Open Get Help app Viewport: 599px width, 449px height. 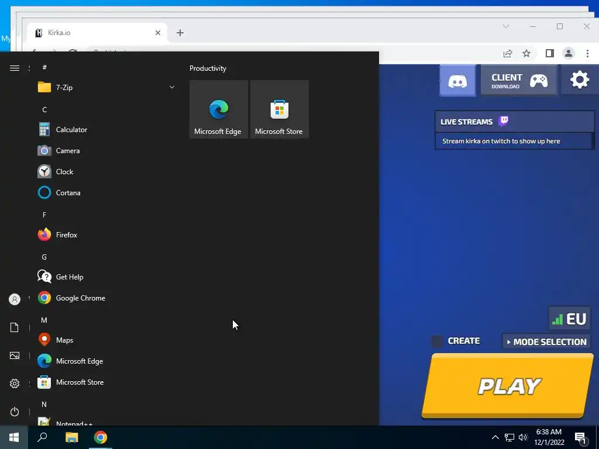(106, 277)
